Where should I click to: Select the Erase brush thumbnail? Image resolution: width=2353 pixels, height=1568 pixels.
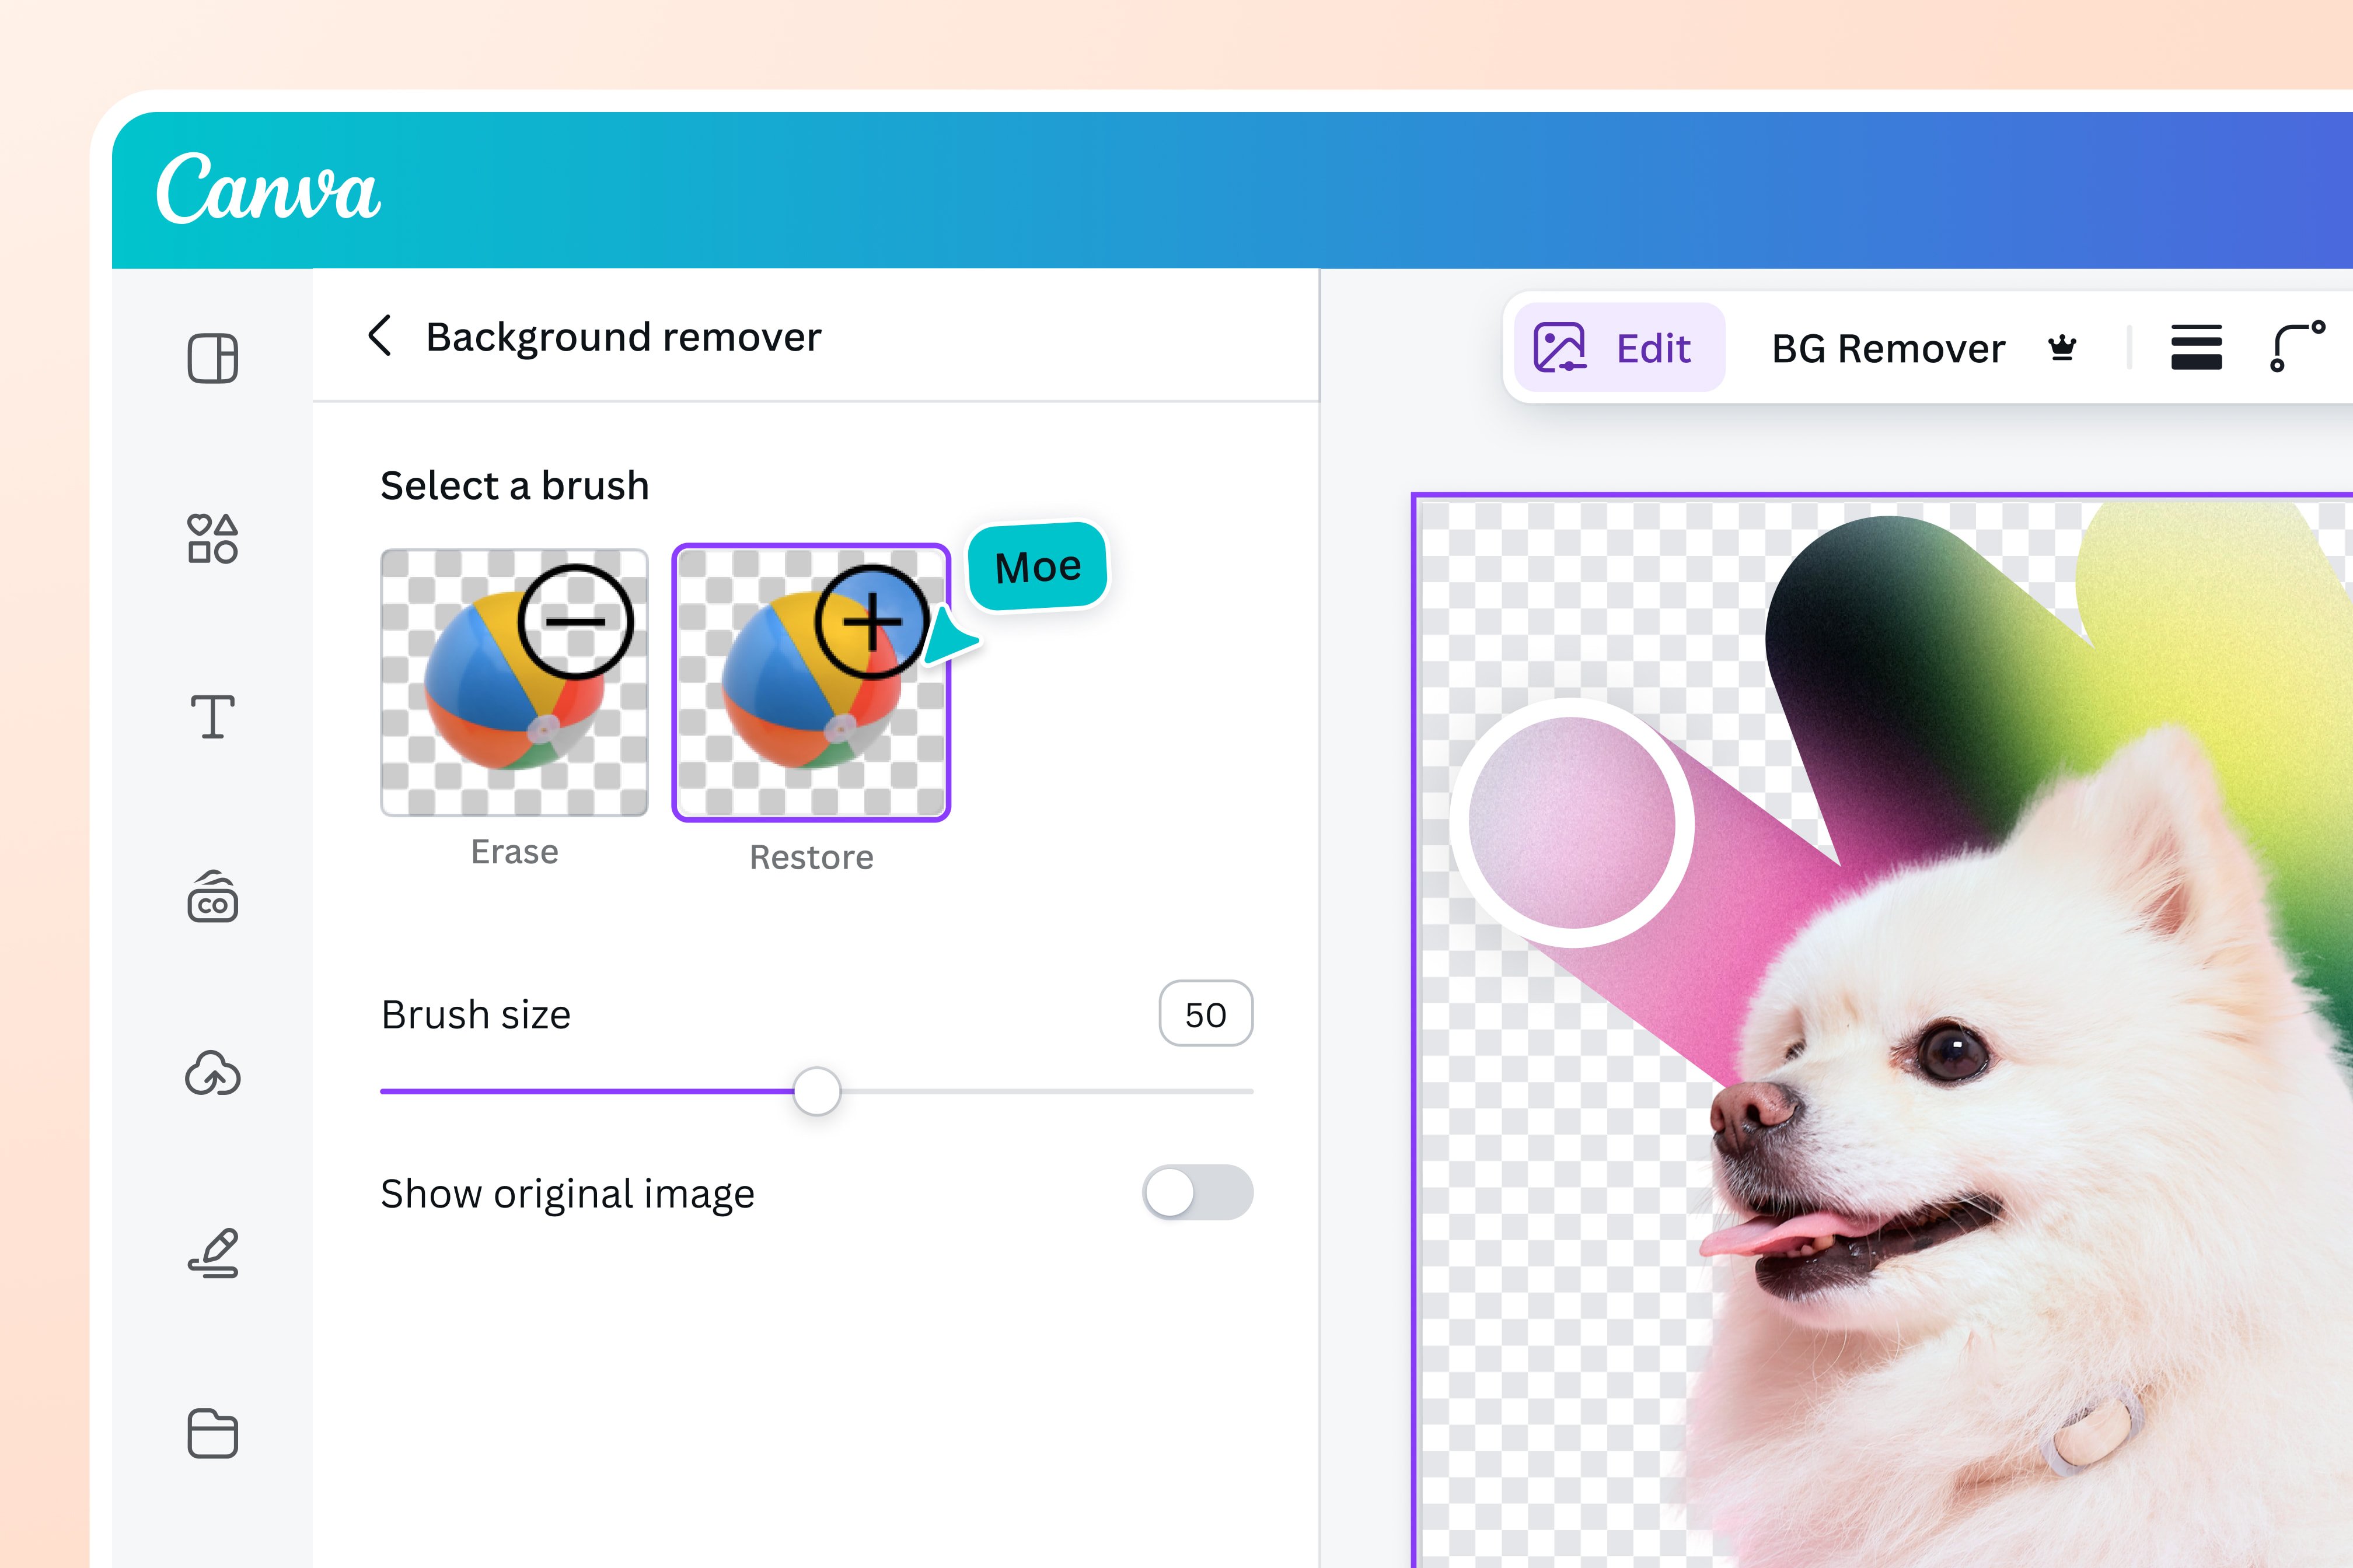click(514, 682)
